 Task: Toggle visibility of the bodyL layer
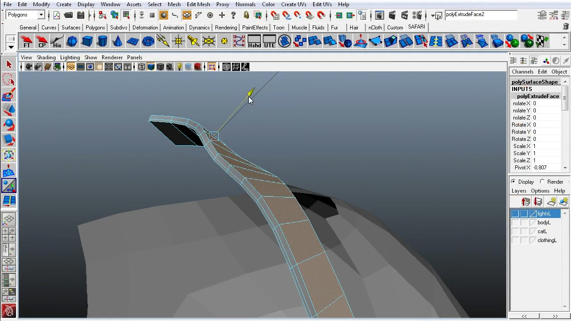(x=515, y=222)
